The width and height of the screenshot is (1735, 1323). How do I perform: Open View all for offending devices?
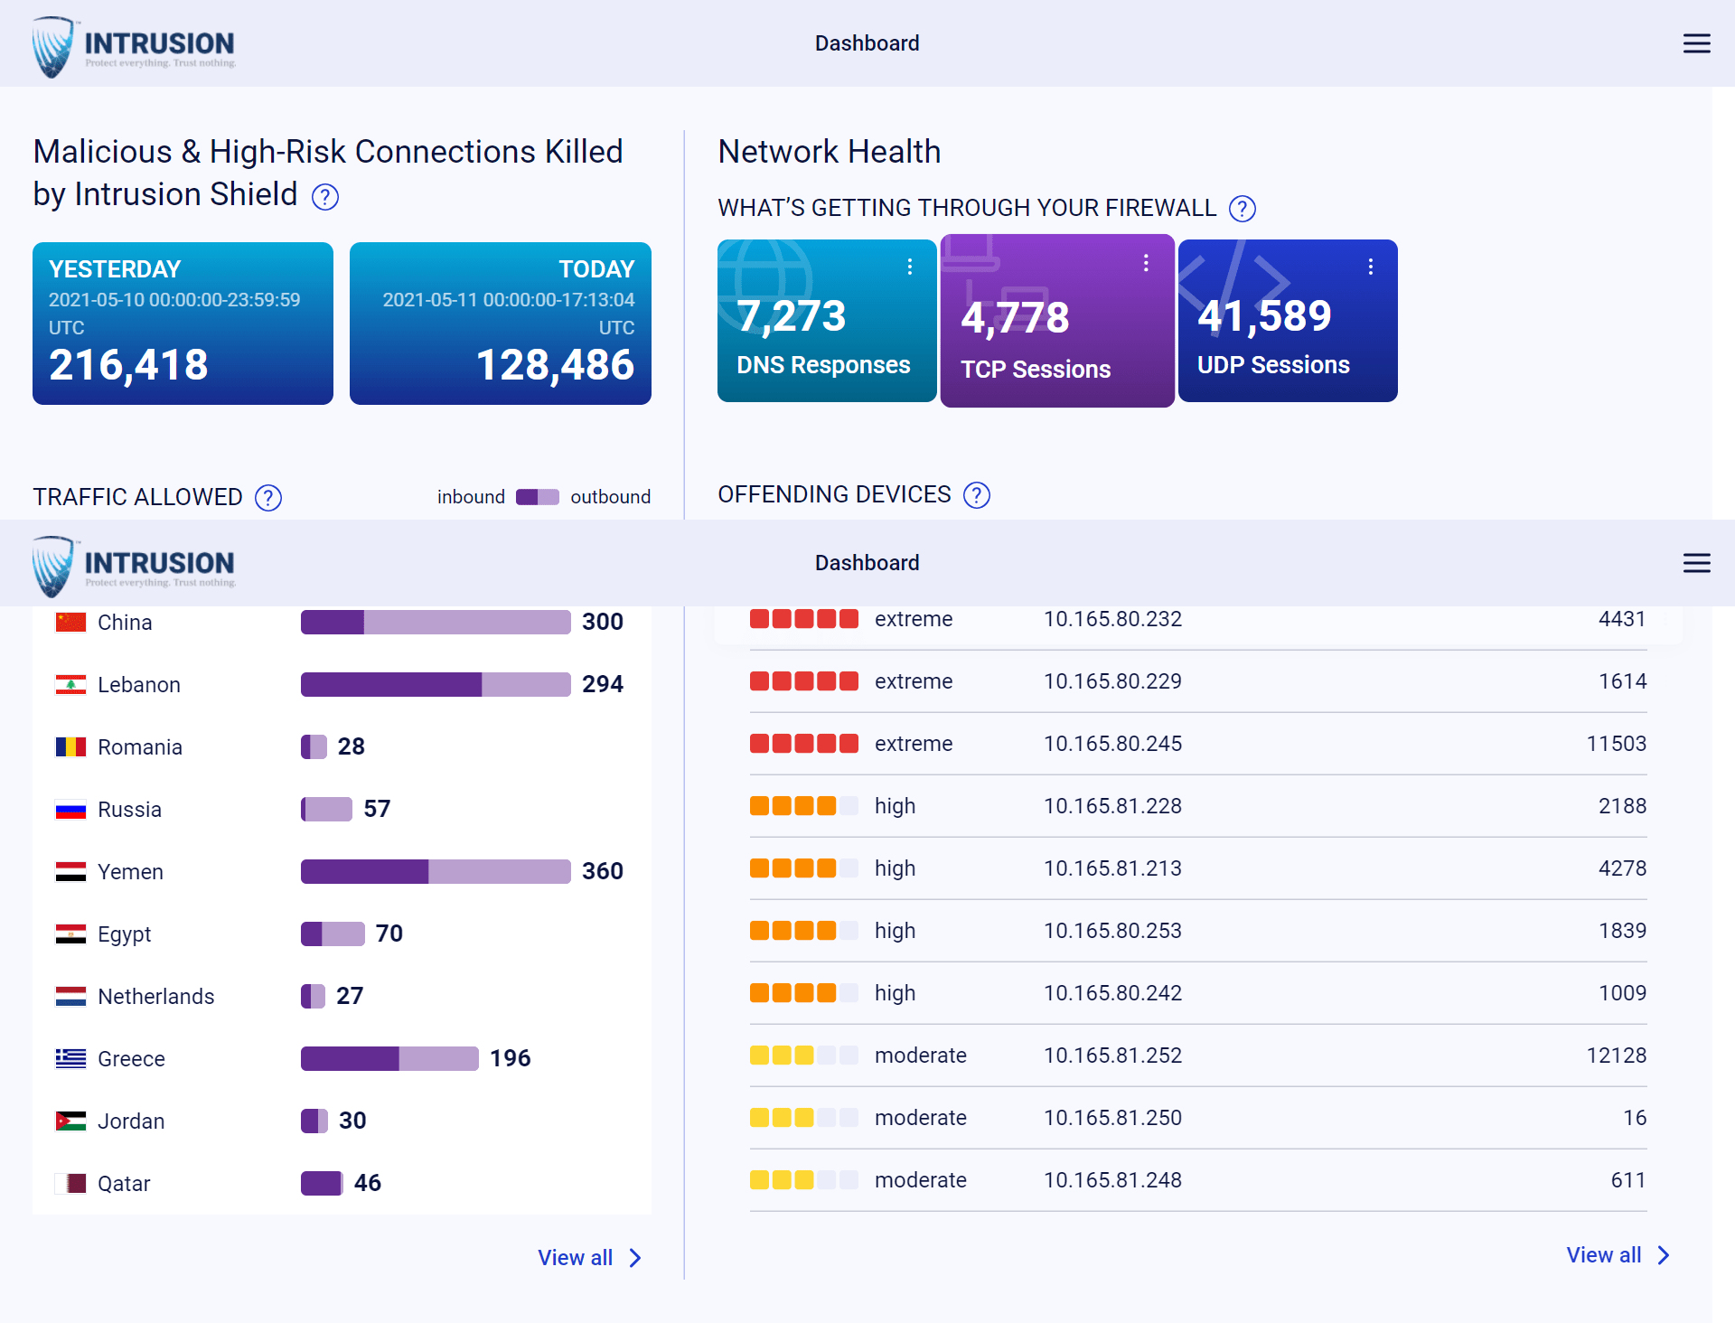point(1604,1255)
